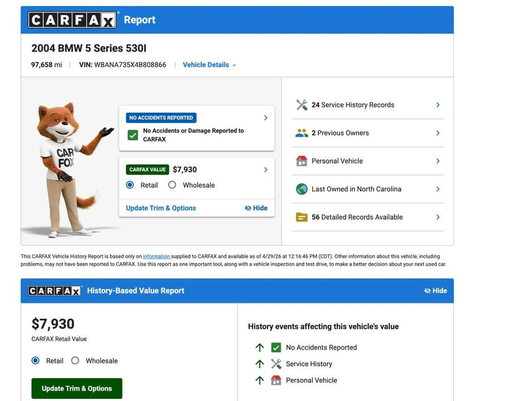The width and height of the screenshot is (532, 401).
Task: Click the green check icon beside No Accidents Reported in the history events
Action: 276,348
